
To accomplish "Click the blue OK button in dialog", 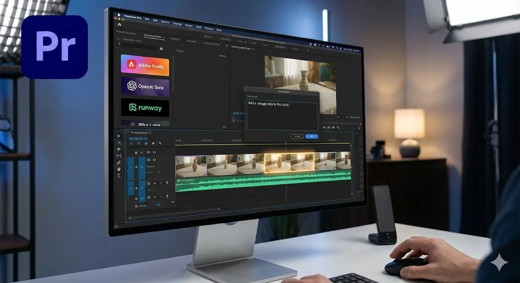I will (x=311, y=136).
